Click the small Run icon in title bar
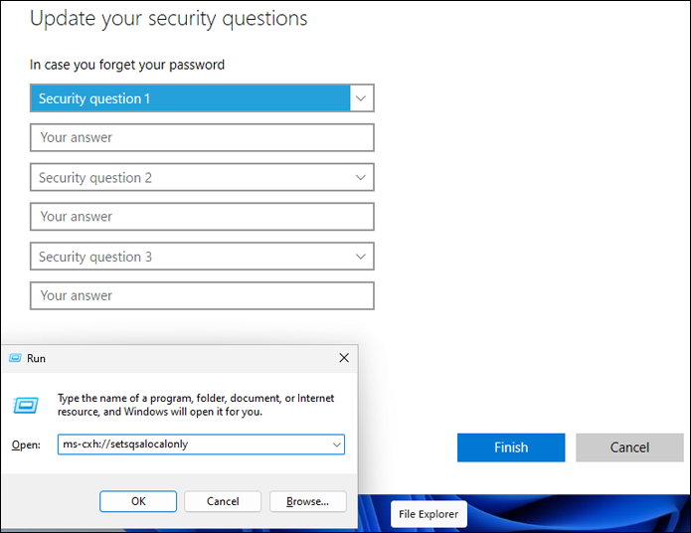The width and height of the screenshot is (691, 533). point(15,358)
